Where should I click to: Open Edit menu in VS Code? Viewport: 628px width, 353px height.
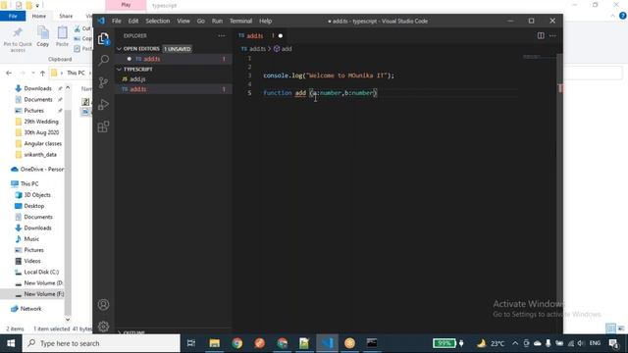coord(133,21)
